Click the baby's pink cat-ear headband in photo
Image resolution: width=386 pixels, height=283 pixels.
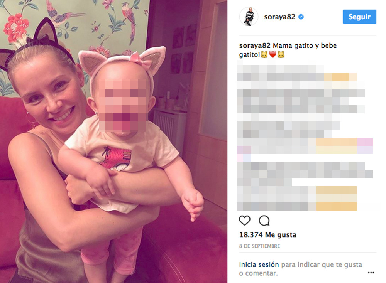(122, 62)
